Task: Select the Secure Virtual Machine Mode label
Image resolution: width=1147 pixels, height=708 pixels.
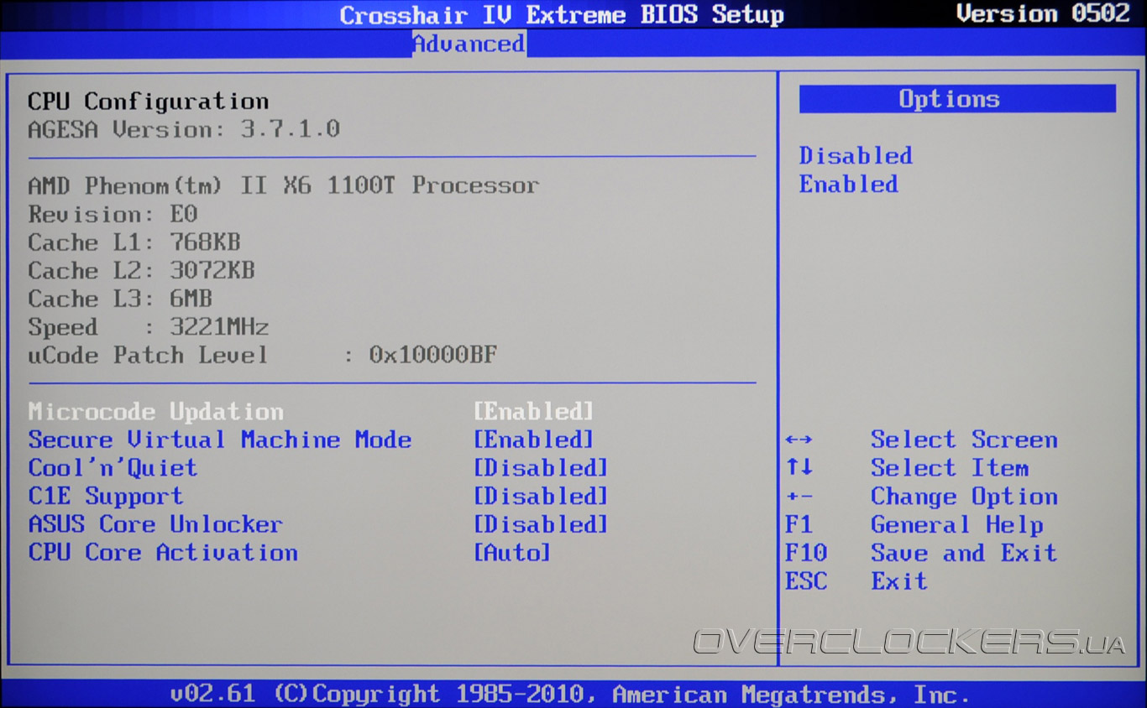Action: click(220, 440)
